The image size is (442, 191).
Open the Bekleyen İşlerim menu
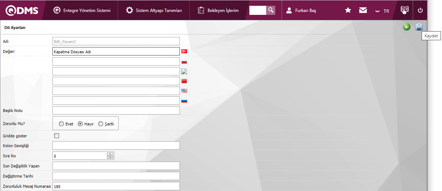(x=218, y=11)
